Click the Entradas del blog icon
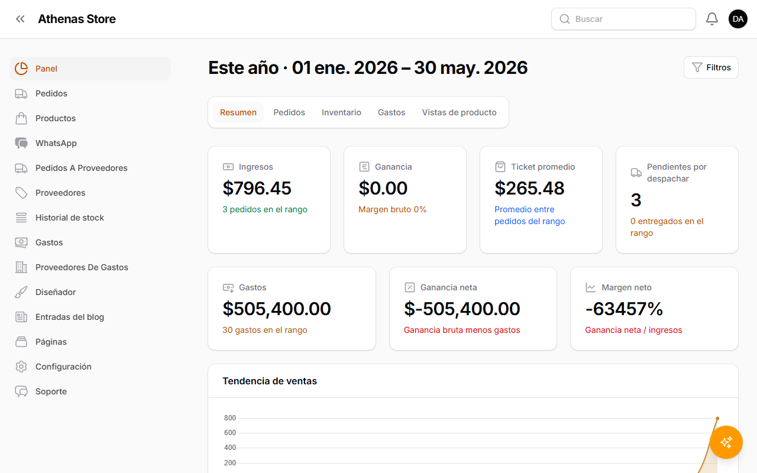 coord(21,317)
